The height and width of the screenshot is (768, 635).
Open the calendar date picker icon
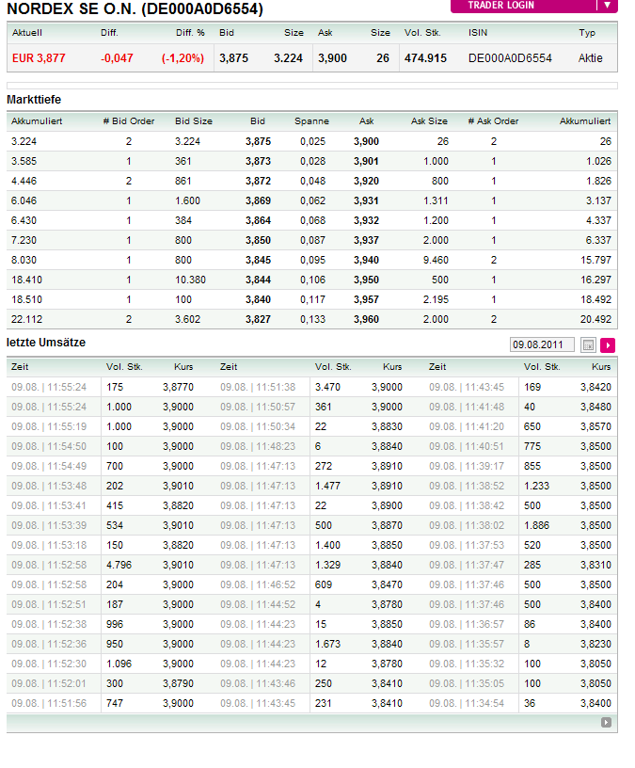(589, 344)
